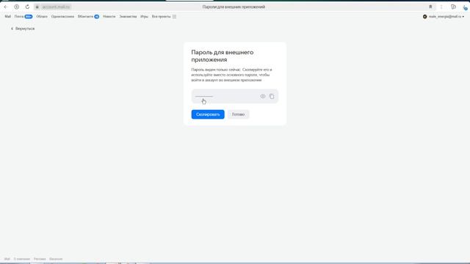
Task: Open the Mail link in the footer
Action: click(x=7, y=259)
